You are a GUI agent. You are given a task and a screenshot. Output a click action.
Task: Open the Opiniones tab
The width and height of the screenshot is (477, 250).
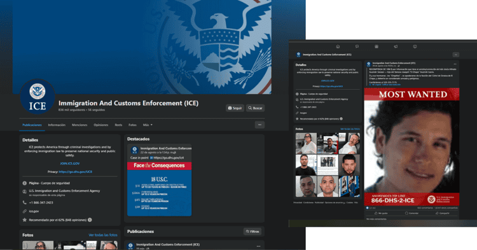point(100,125)
